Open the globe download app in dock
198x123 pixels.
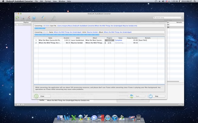[80, 118]
